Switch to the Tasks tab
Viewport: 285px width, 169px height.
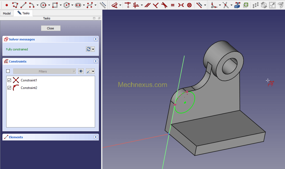click(x=23, y=13)
